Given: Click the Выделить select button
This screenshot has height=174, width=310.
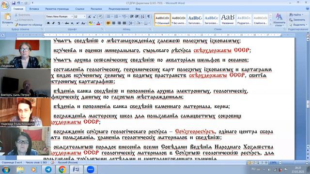Looking at the screenshot, I should 298,25.
